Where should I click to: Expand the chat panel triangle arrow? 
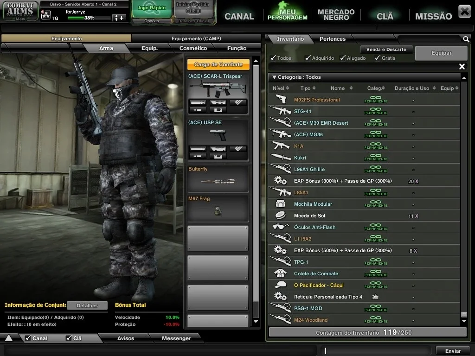click(x=9, y=338)
